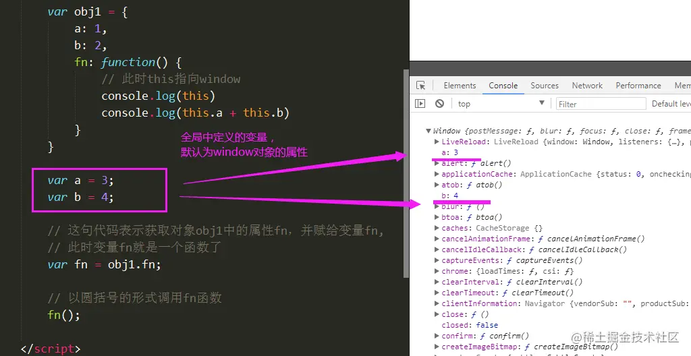The image size is (691, 356).
Task: Click the 'var fn = obj1.fn;' code line
Action: (x=105, y=265)
